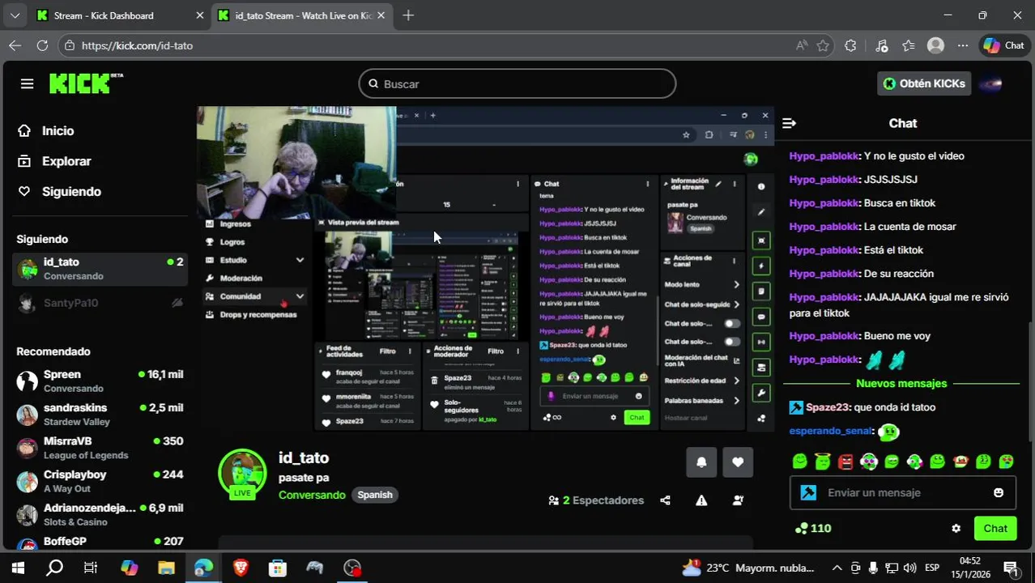Open Edge favorites list icon

click(x=909, y=45)
